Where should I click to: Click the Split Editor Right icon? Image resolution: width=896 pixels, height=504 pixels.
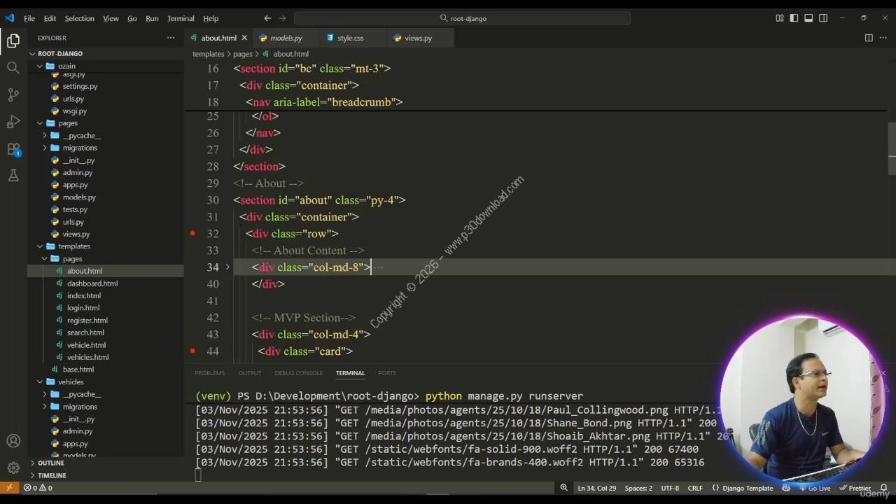tap(869, 38)
